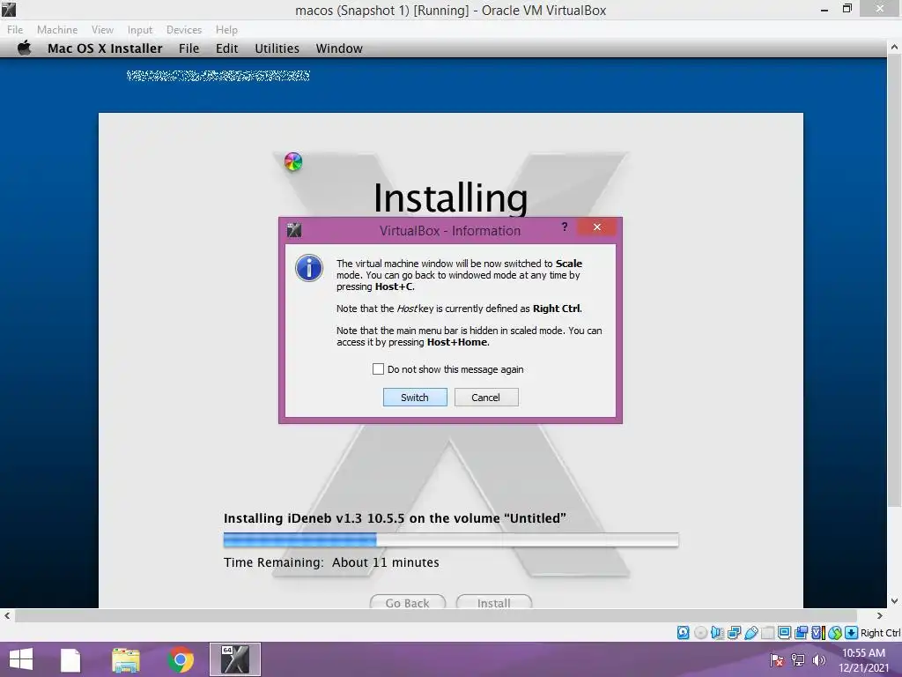Click the USB devices status icon
The height and width of the screenshot is (677, 902).
click(751, 633)
